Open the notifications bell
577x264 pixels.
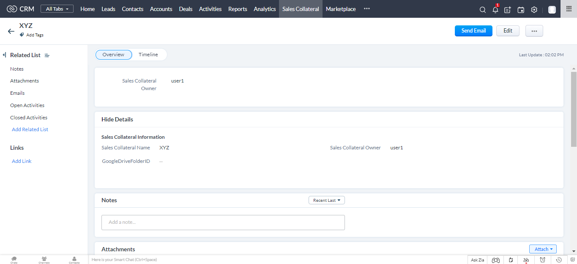coord(495,10)
